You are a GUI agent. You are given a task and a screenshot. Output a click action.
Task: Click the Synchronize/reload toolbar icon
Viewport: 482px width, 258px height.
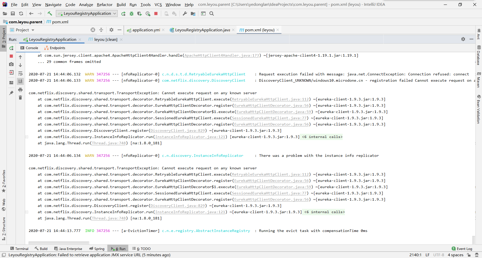pos(21,14)
